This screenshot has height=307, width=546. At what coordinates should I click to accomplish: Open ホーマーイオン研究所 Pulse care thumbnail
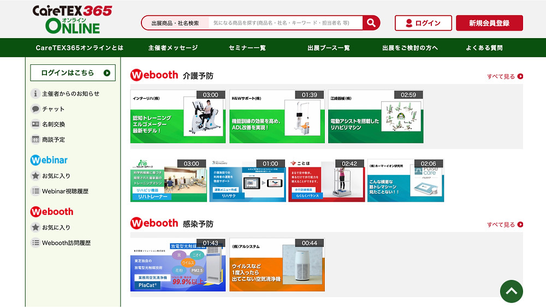pyautogui.click(x=406, y=180)
